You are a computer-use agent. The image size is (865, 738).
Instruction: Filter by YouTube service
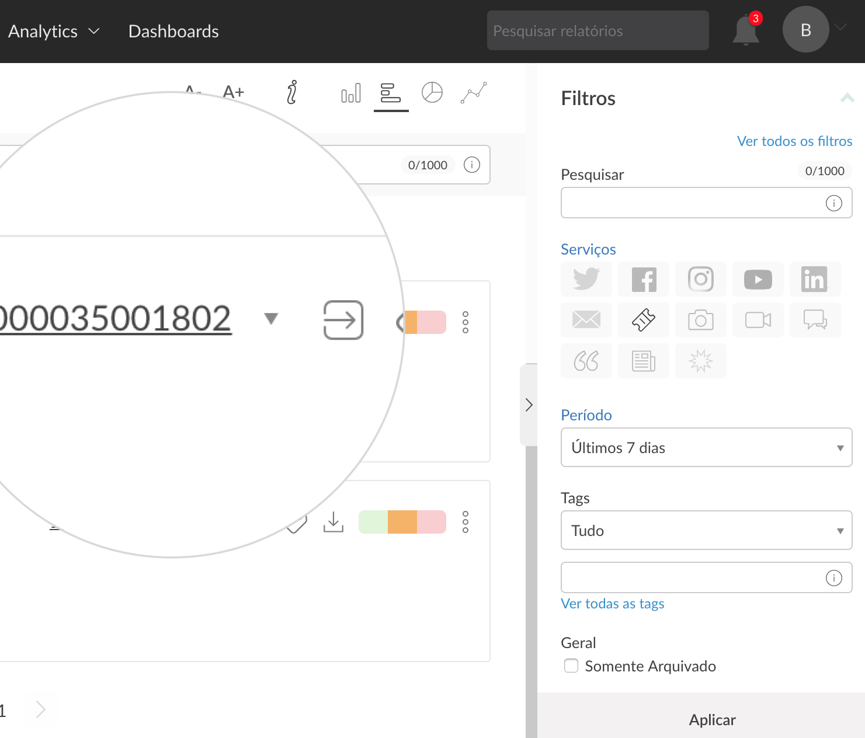(x=758, y=279)
